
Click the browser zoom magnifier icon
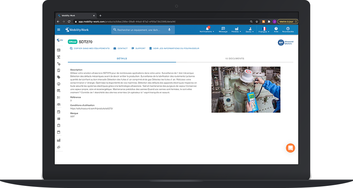pyautogui.click(x=251, y=22)
